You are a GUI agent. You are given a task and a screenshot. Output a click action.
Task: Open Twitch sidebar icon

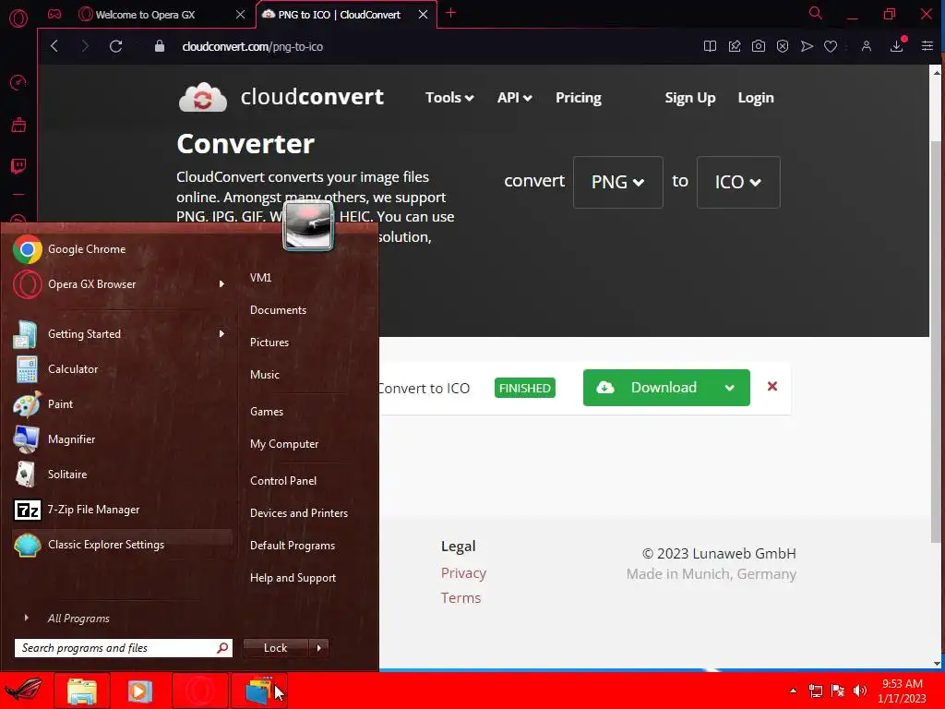click(x=18, y=166)
